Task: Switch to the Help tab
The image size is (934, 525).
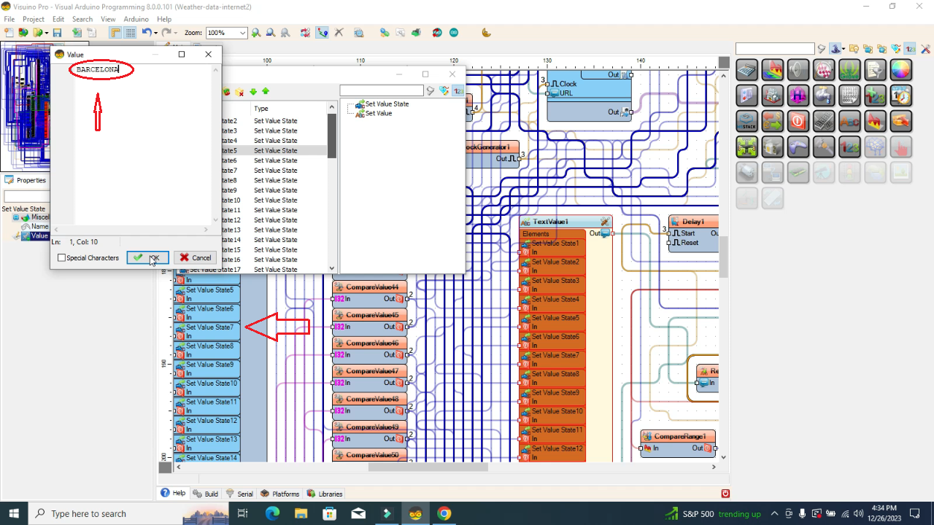Action: 174,494
